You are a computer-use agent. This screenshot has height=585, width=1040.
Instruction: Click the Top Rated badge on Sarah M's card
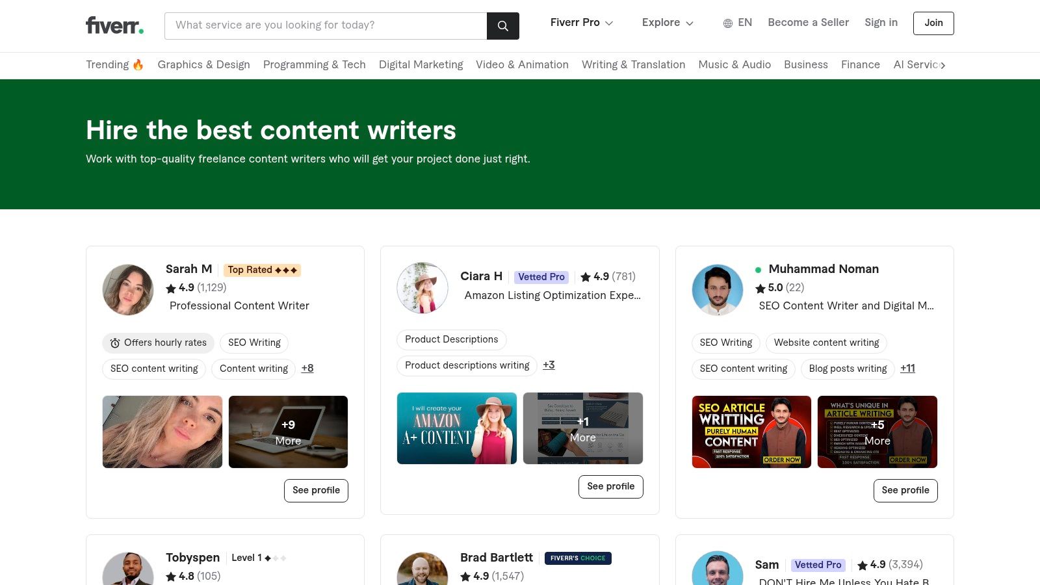[262, 270]
